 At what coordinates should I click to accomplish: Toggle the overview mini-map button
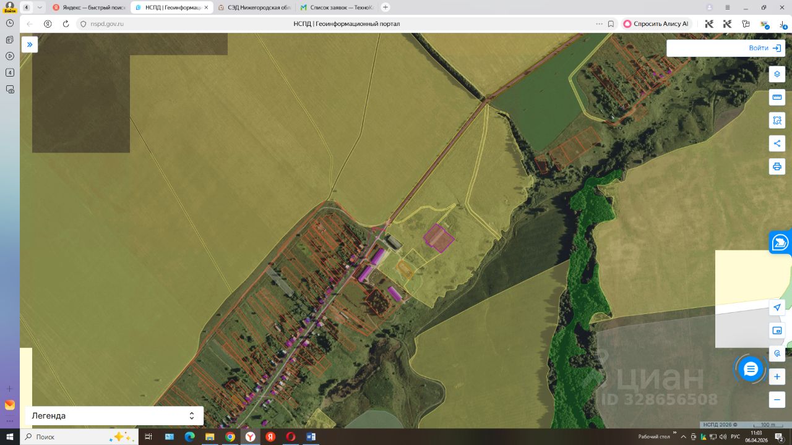pyautogui.click(x=777, y=331)
